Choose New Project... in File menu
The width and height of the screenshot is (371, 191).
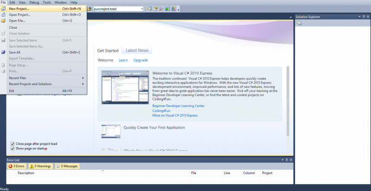[x=43, y=8]
